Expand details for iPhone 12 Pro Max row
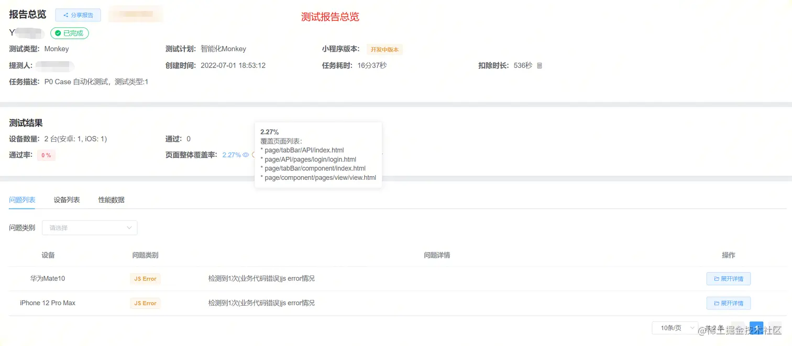Image resolution: width=792 pixels, height=346 pixels. pyautogui.click(x=728, y=303)
